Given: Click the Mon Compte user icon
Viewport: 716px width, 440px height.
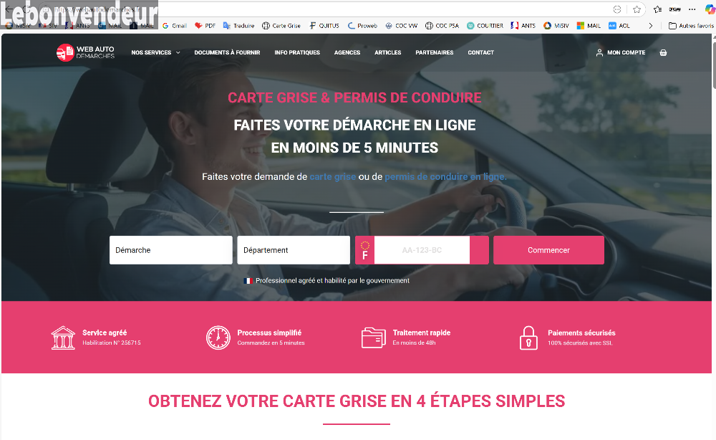Looking at the screenshot, I should click(599, 52).
